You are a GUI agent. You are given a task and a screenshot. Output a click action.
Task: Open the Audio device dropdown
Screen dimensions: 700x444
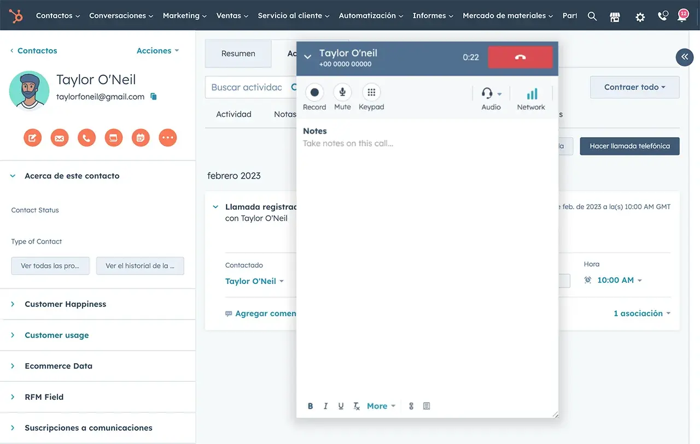click(491, 99)
